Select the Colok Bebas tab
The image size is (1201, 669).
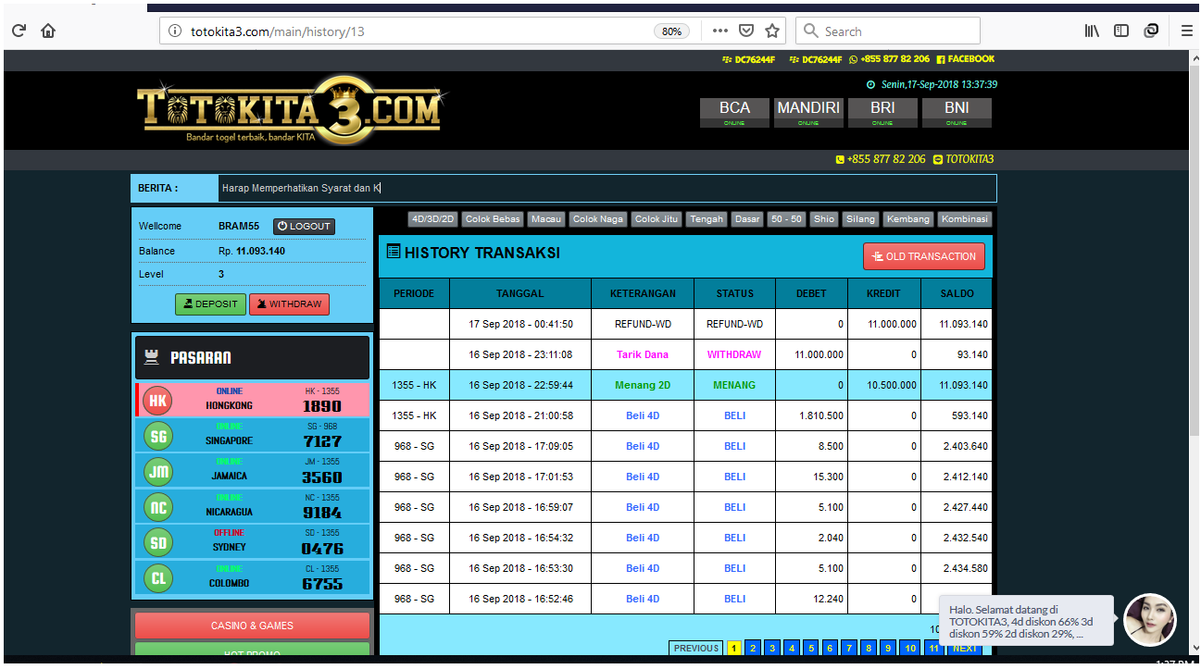point(493,219)
